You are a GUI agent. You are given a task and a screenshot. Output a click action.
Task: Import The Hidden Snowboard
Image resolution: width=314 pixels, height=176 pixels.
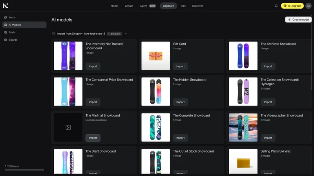click(181, 102)
